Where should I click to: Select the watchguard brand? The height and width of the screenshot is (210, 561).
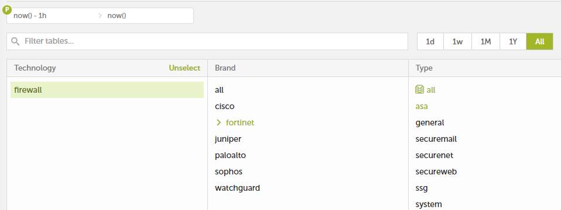click(x=238, y=188)
